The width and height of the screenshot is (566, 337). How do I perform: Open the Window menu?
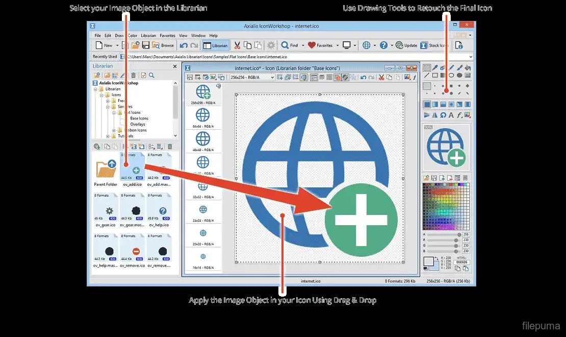click(x=198, y=36)
